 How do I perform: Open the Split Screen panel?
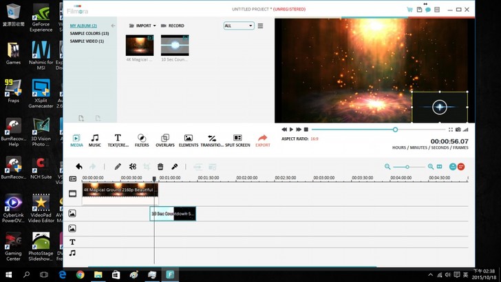point(237,141)
